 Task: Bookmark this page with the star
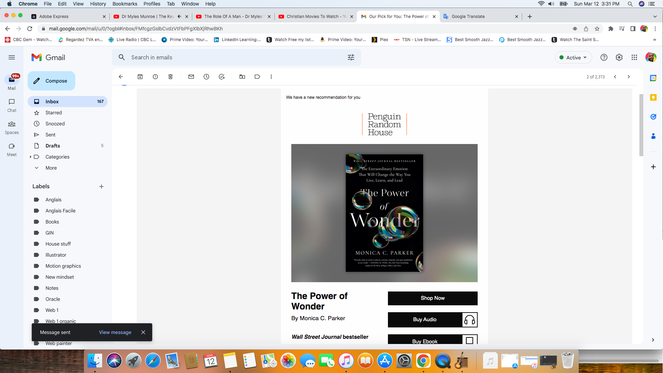597,29
